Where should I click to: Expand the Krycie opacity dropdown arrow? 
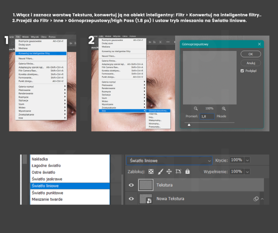coord(248,160)
